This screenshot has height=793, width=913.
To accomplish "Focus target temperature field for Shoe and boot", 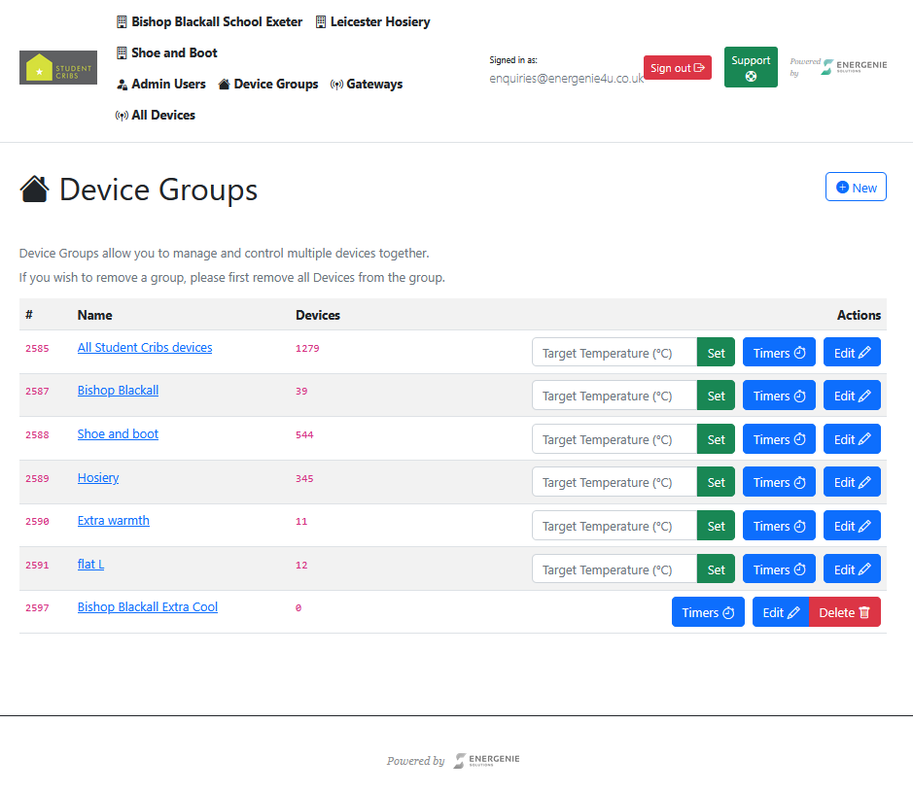I will pos(615,439).
